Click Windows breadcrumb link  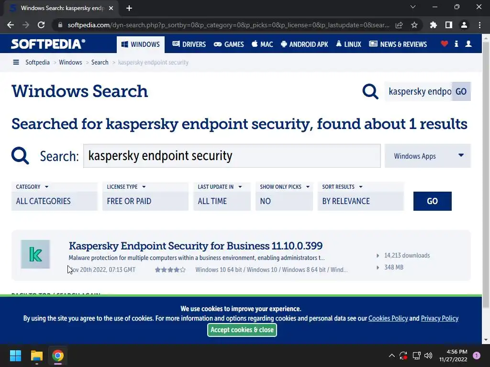[70, 63]
